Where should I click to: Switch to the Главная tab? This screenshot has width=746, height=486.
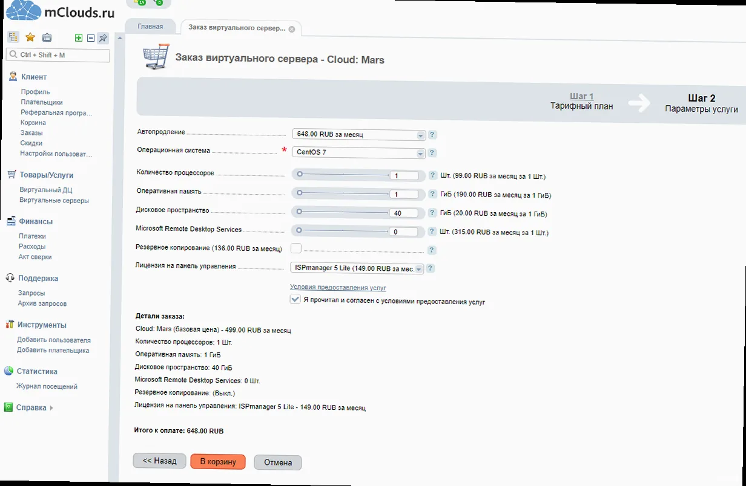pyautogui.click(x=150, y=26)
